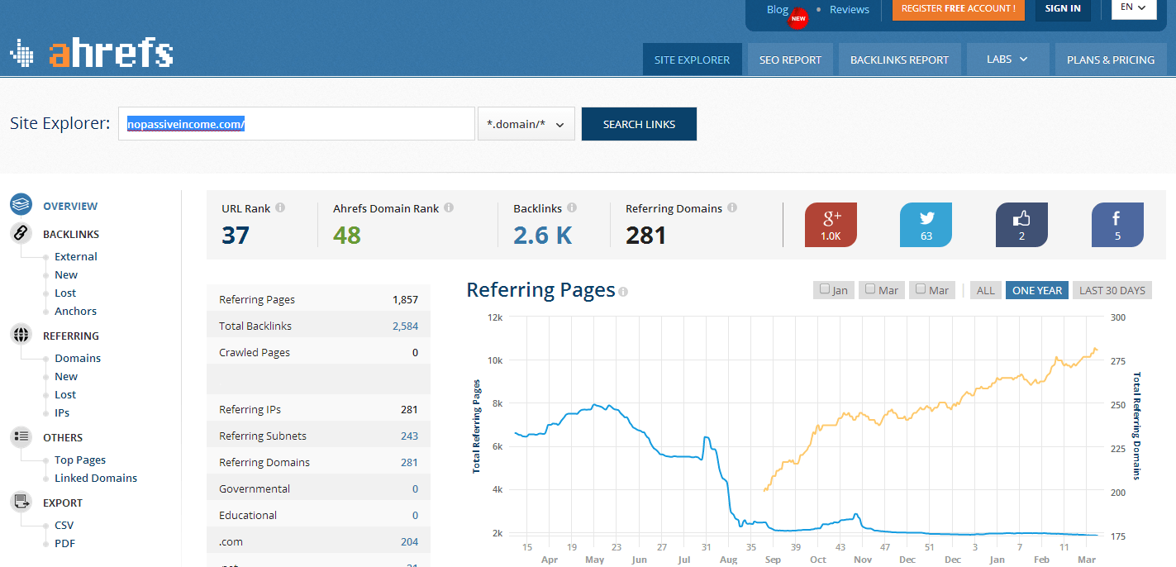
Task: Open the *.domain/* dropdown
Action: [x=526, y=123]
